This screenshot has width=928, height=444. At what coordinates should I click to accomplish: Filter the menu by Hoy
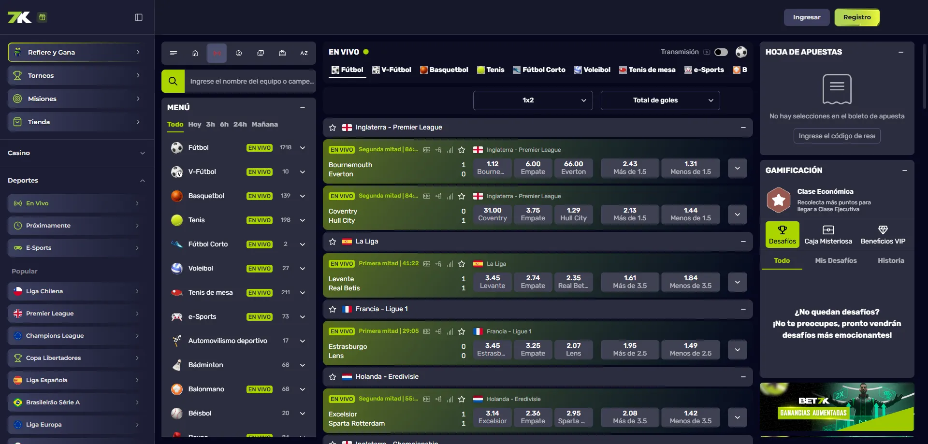tap(195, 125)
